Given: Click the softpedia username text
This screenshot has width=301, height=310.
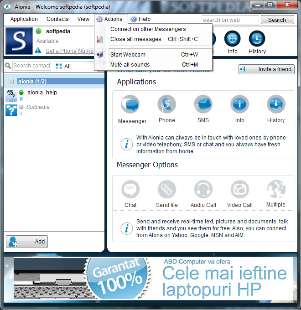Looking at the screenshot, I should click(x=58, y=31).
